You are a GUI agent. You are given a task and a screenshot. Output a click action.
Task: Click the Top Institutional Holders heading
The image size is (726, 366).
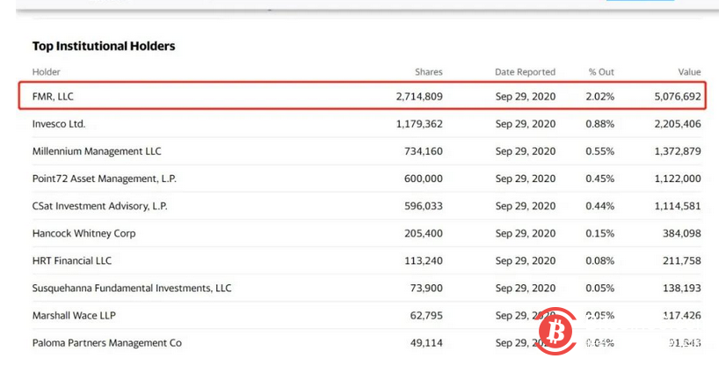pos(104,46)
